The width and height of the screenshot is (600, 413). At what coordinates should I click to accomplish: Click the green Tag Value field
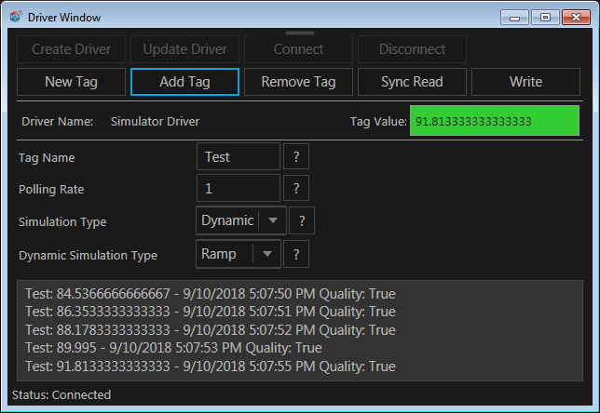coord(495,121)
